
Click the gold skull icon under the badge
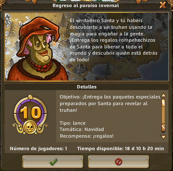30,127
